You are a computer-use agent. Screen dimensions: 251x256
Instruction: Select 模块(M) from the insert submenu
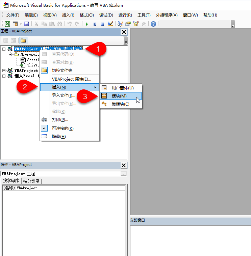(119, 96)
